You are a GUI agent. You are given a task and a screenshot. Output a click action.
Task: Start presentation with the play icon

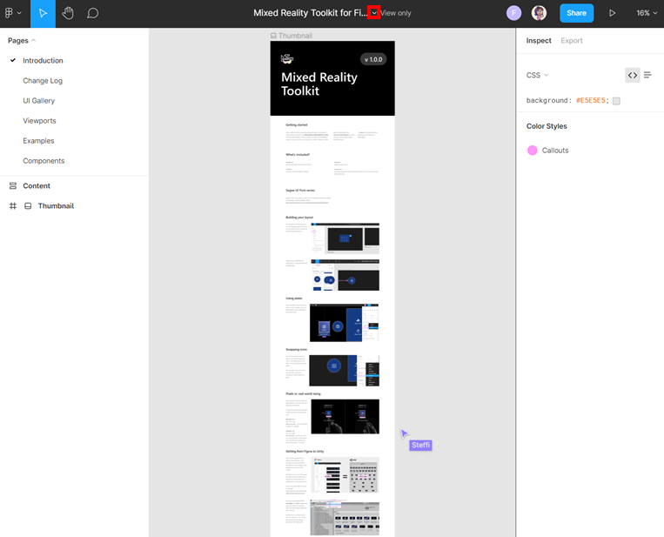(612, 13)
